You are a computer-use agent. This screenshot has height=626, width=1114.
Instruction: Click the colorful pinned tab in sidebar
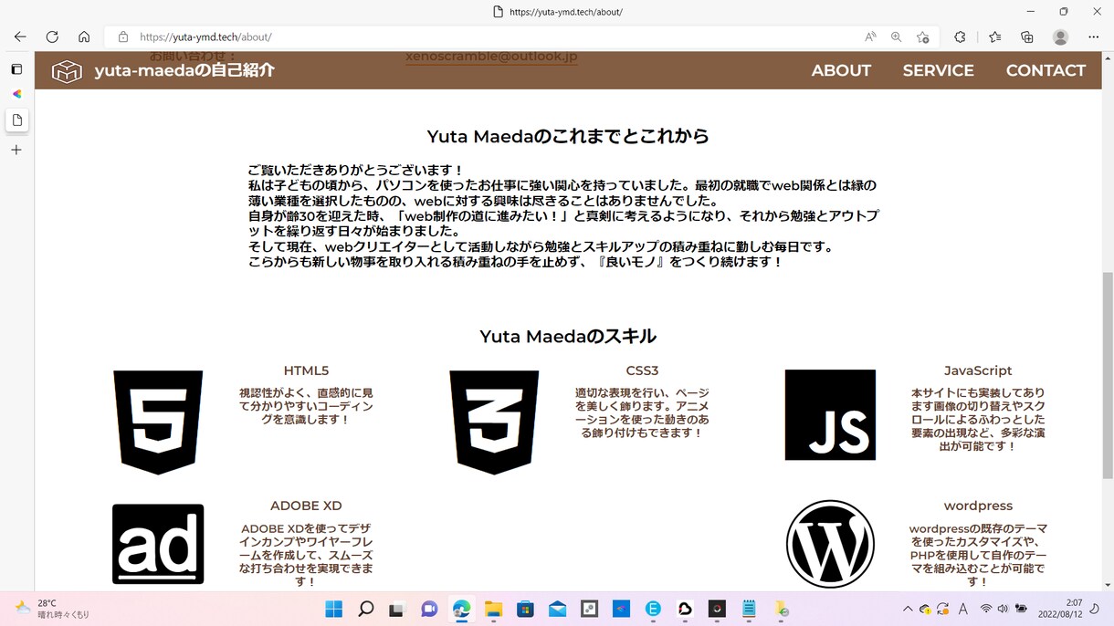(x=16, y=94)
